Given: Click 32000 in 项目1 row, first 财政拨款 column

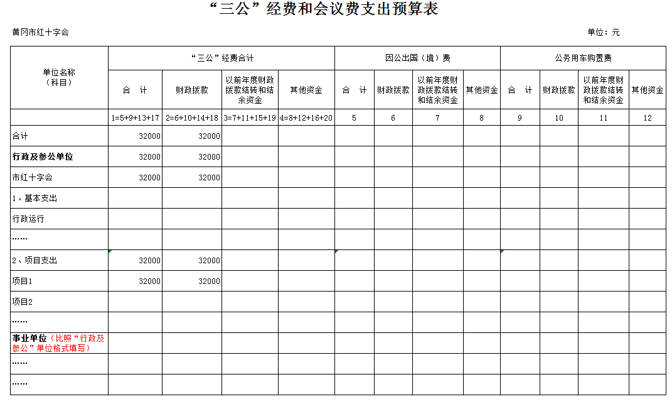Looking at the screenshot, I should (x=209, y=281).
